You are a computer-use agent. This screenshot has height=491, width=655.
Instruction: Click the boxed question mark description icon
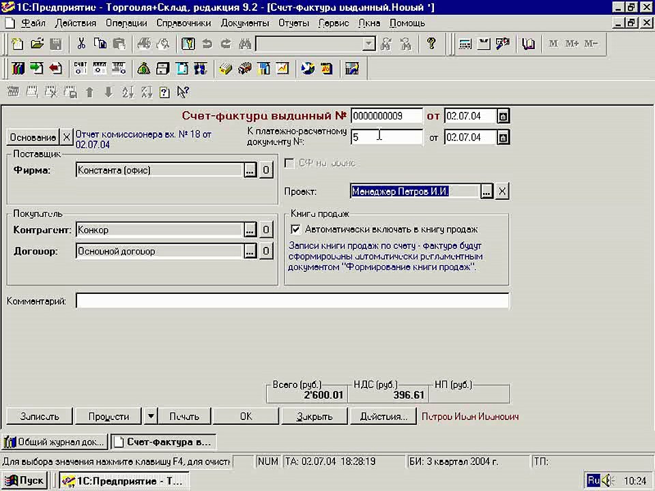(x=164, y=92)
